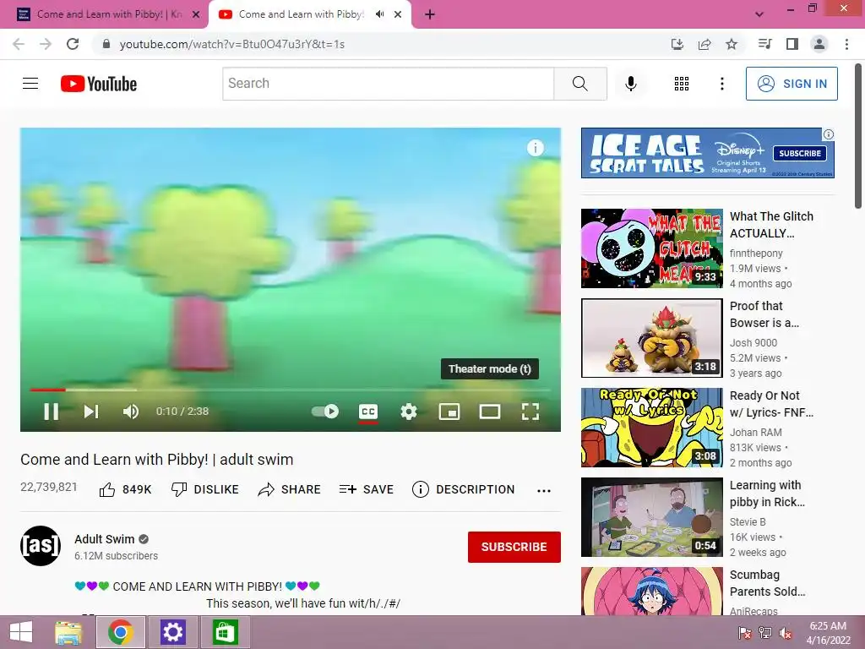Viewport: 865px width, 649px height.
Task: Close the YouTube tab
Action: (398, 14)
